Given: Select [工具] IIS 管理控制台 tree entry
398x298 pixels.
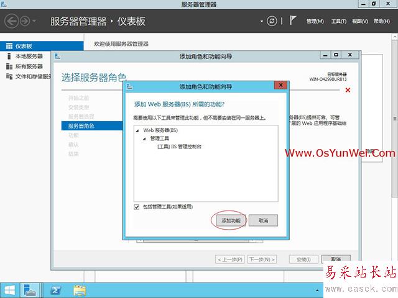Looking at the screenshot, I should [179, 147].
